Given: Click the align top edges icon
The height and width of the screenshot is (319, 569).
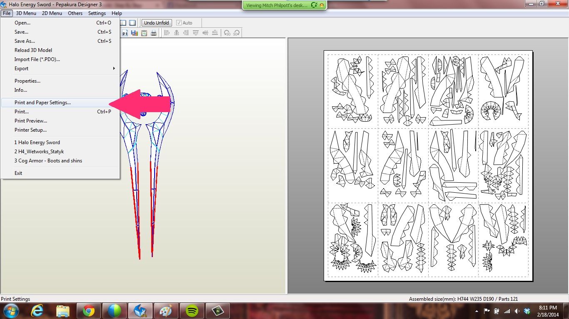Looking at the screenshot, I should click(x=196, y=33).
